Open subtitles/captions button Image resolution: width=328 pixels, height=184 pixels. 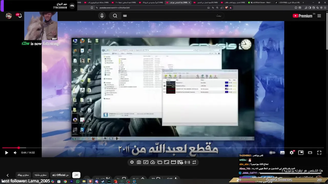[x=282, y=153]
